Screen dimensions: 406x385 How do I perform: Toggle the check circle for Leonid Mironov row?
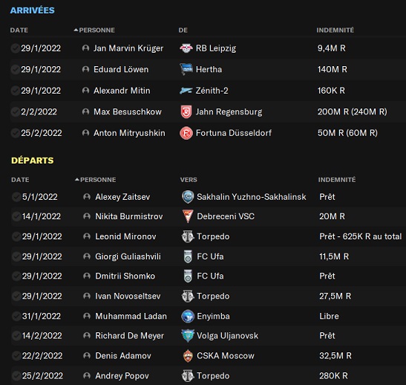[16, 236]
